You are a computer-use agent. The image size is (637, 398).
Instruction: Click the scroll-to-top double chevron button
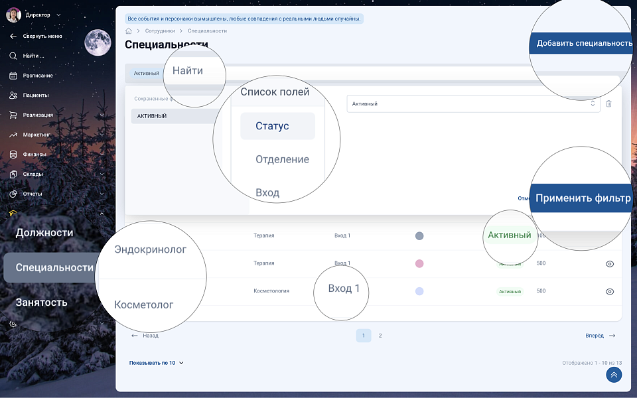[x=614, y=375]
